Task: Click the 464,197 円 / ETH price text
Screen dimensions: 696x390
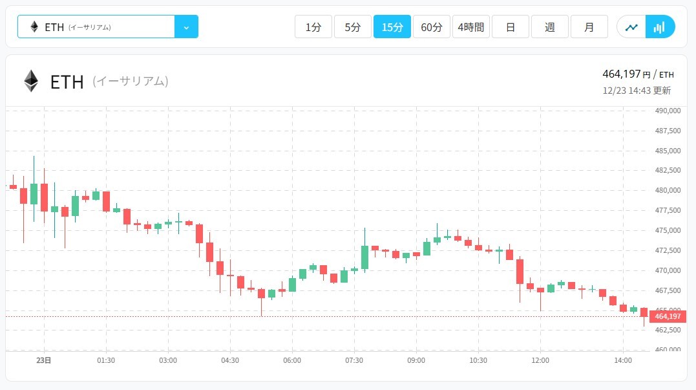Action: click(637, 74)
